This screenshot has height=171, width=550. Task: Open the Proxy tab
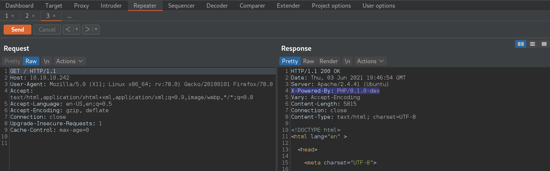coord(81,5)
